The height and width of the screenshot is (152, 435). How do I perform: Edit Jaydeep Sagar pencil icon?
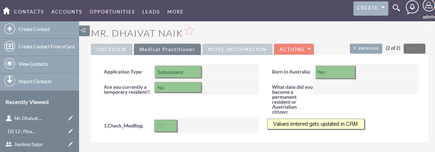click(71, 144)
